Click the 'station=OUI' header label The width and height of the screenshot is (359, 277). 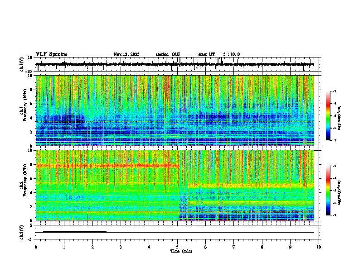pyautogui.click(x=168, y=54)
